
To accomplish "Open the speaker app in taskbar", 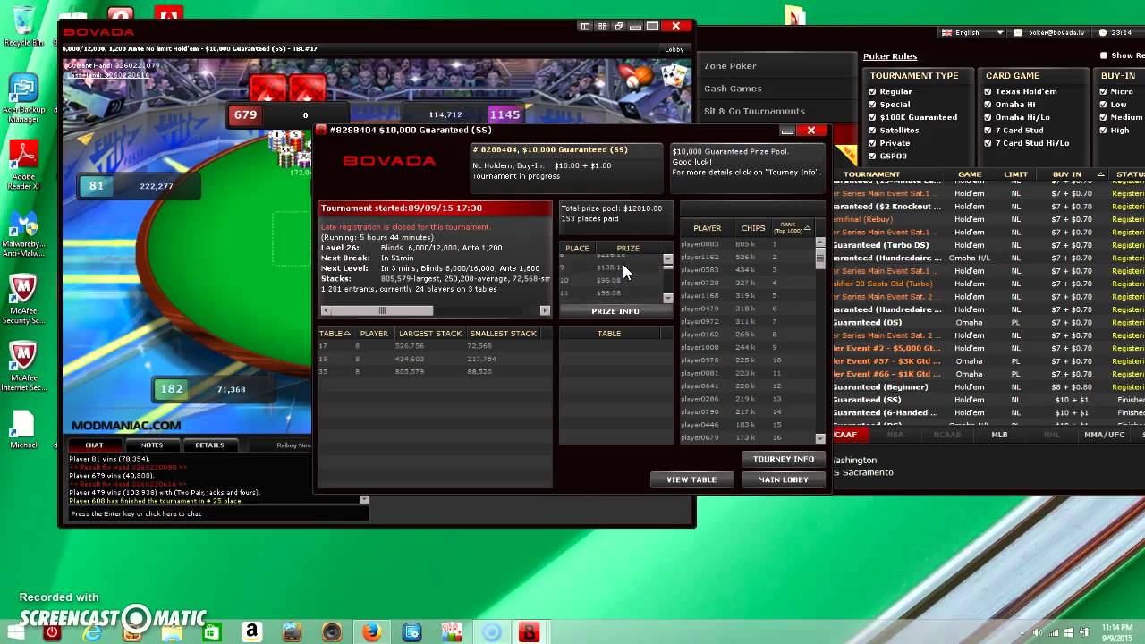I will click(x=332, y=633).
